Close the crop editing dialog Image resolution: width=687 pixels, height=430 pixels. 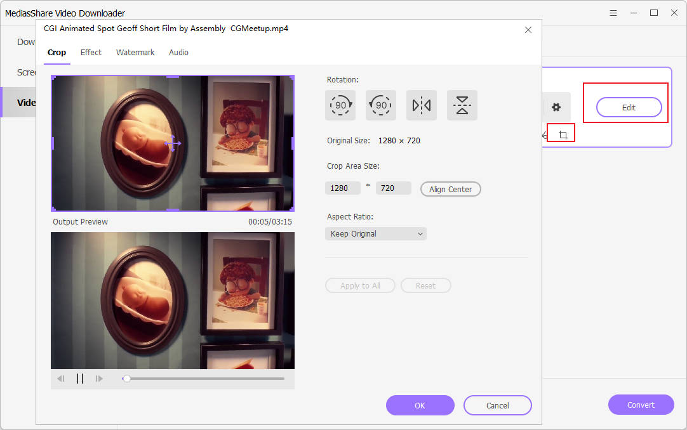click(528, 30)
